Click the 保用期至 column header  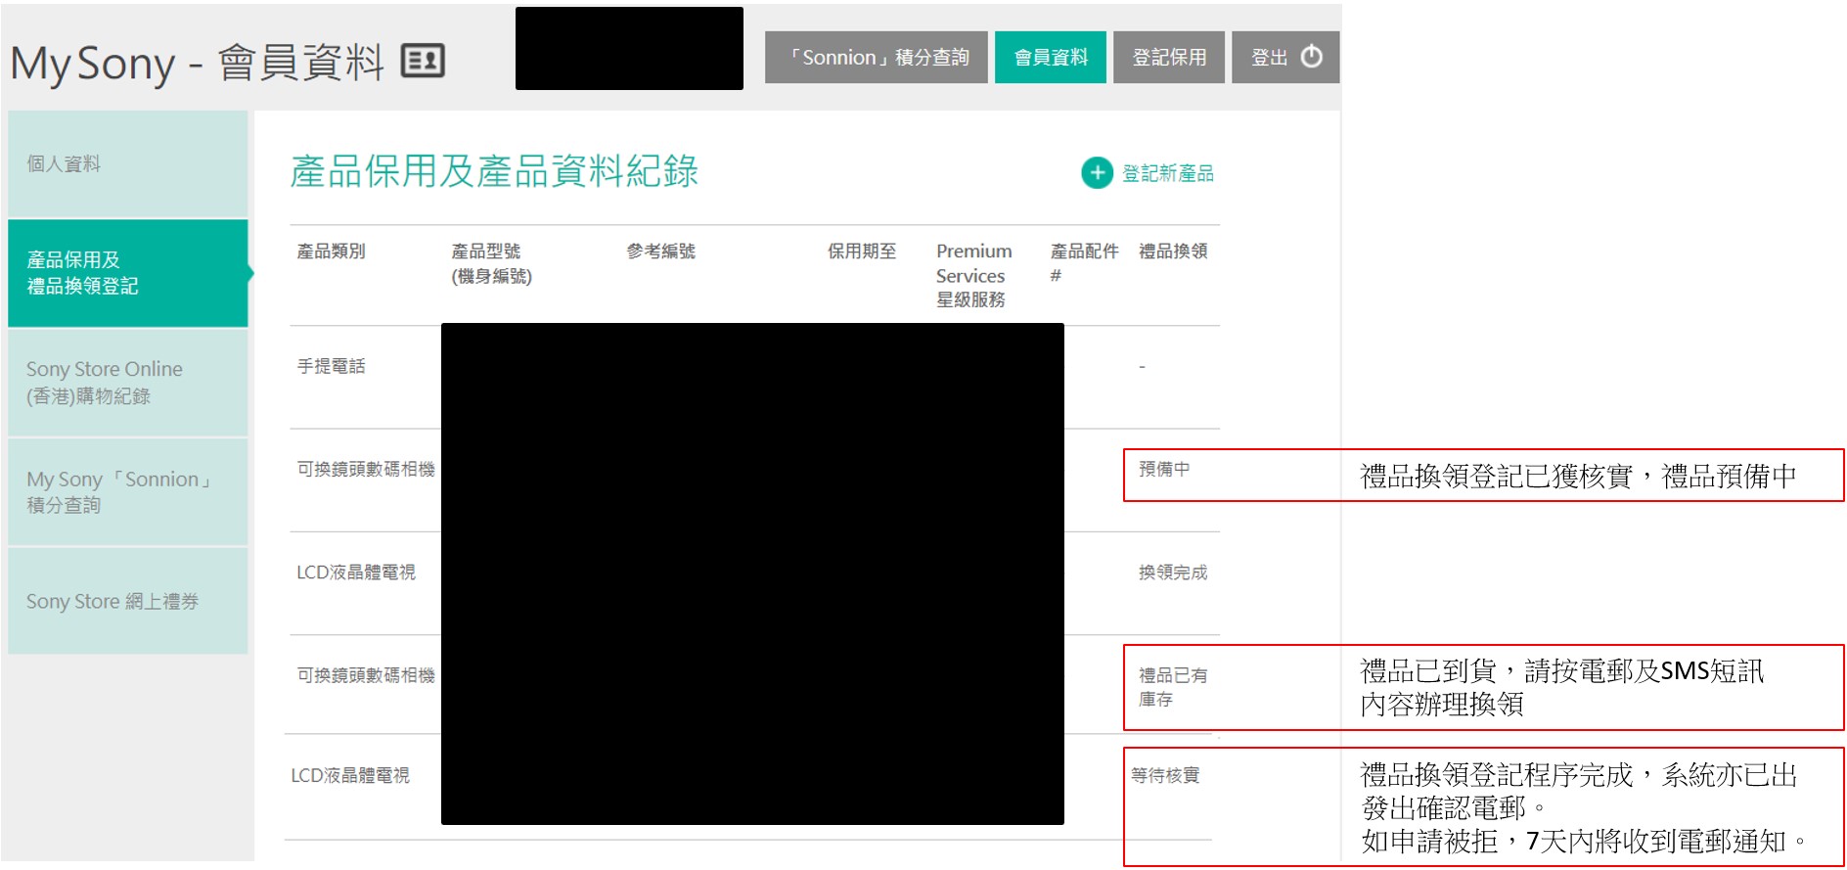pyautogui.click(x=861, y=252)
